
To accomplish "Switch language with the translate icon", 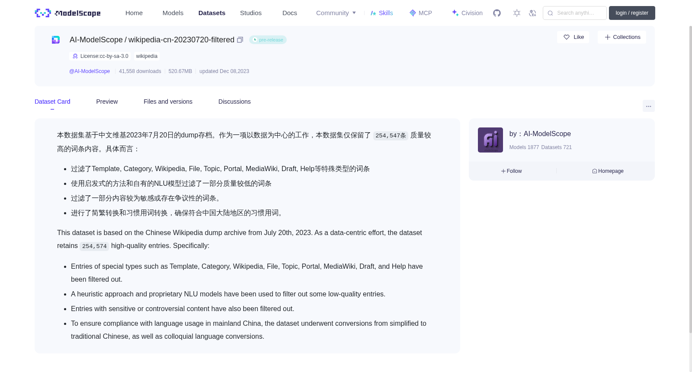I will click(532, 13).
